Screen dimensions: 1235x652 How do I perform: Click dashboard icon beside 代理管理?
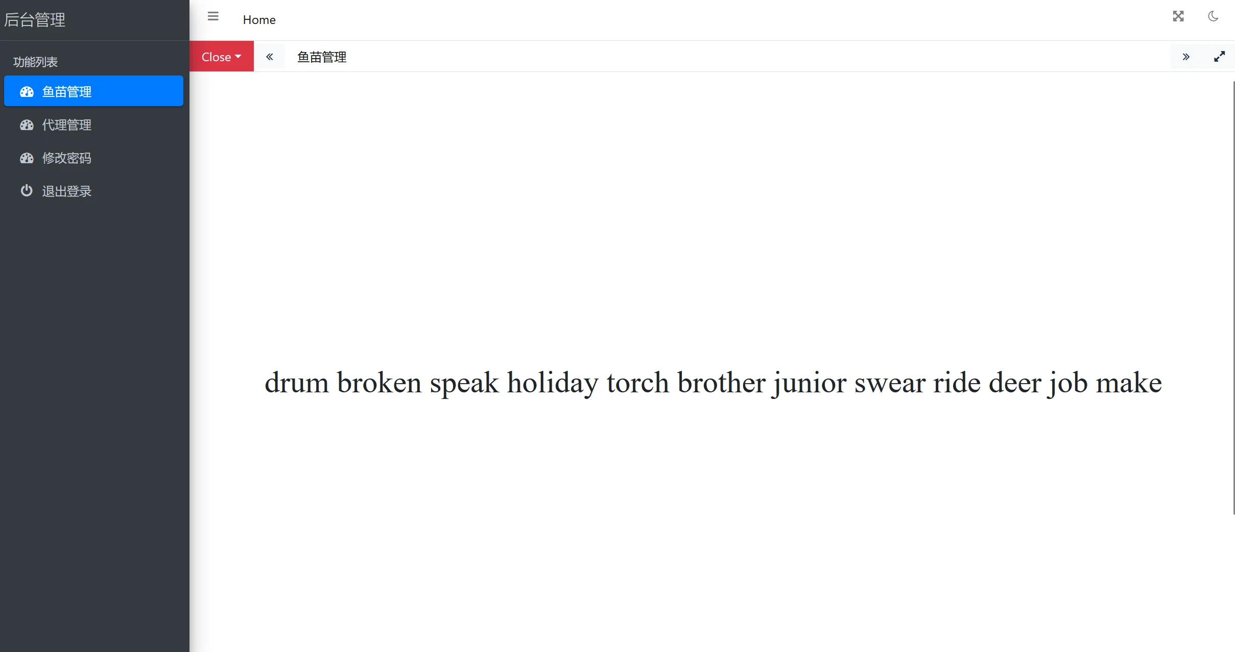coord(27,125)
